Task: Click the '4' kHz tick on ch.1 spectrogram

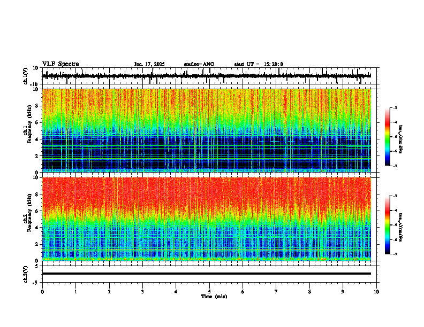Action: pos(37,139)
